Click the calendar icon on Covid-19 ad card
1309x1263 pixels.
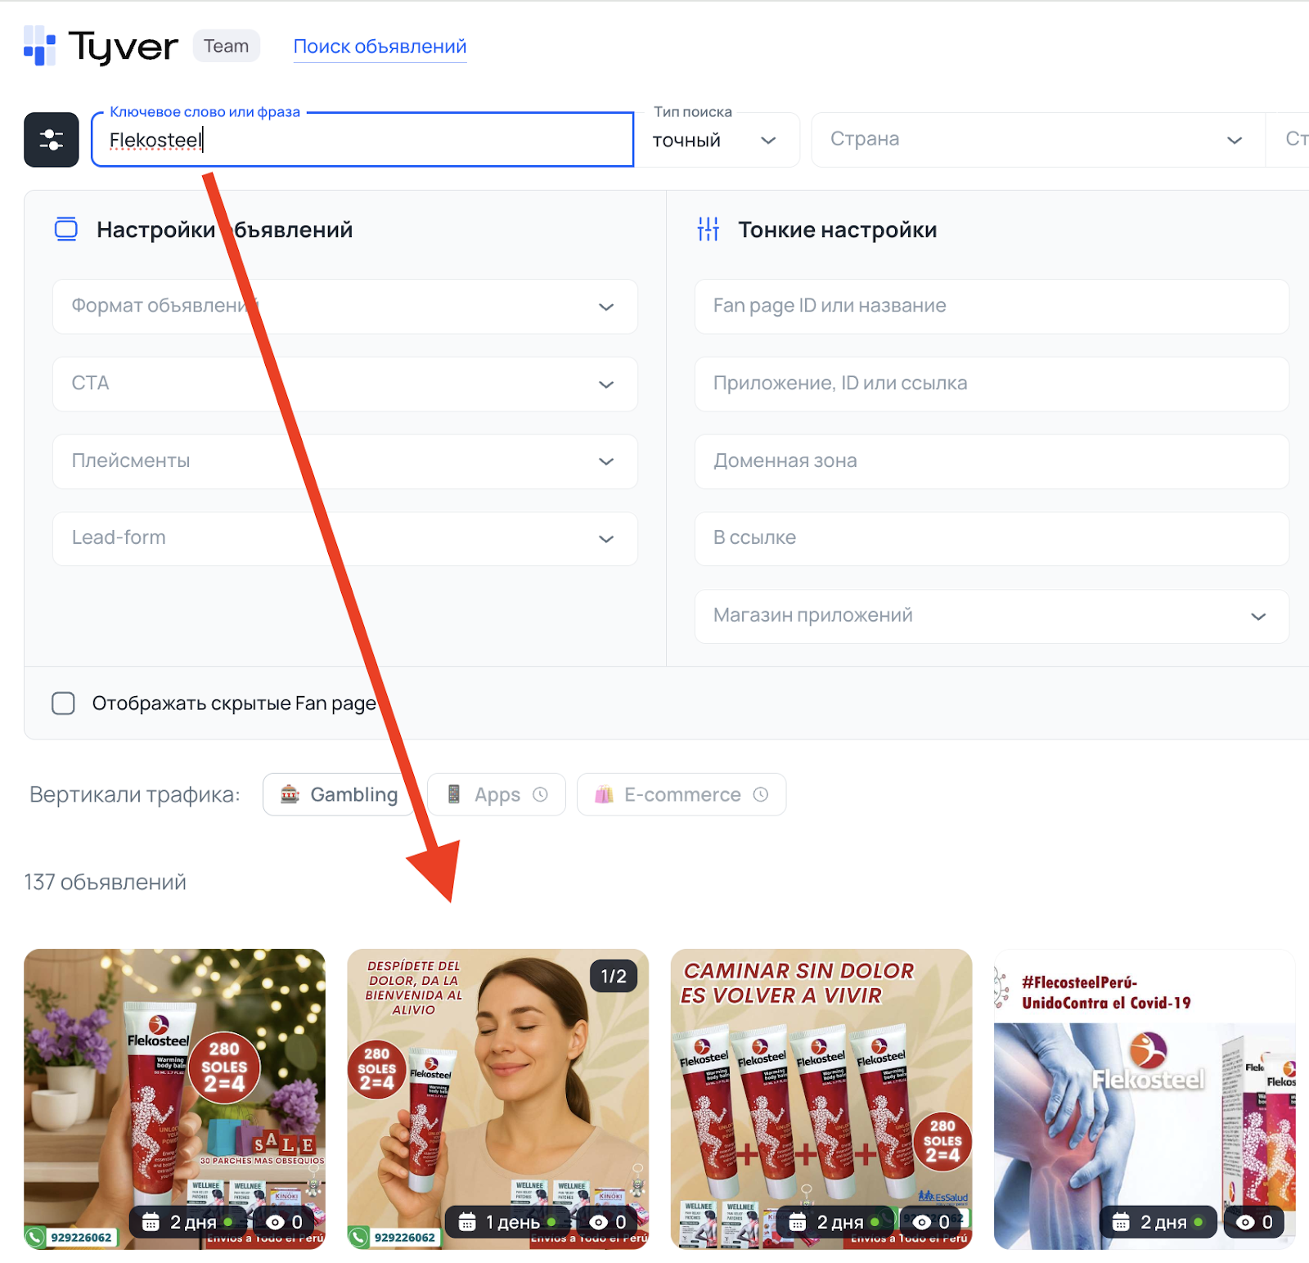[1122, 1222]
